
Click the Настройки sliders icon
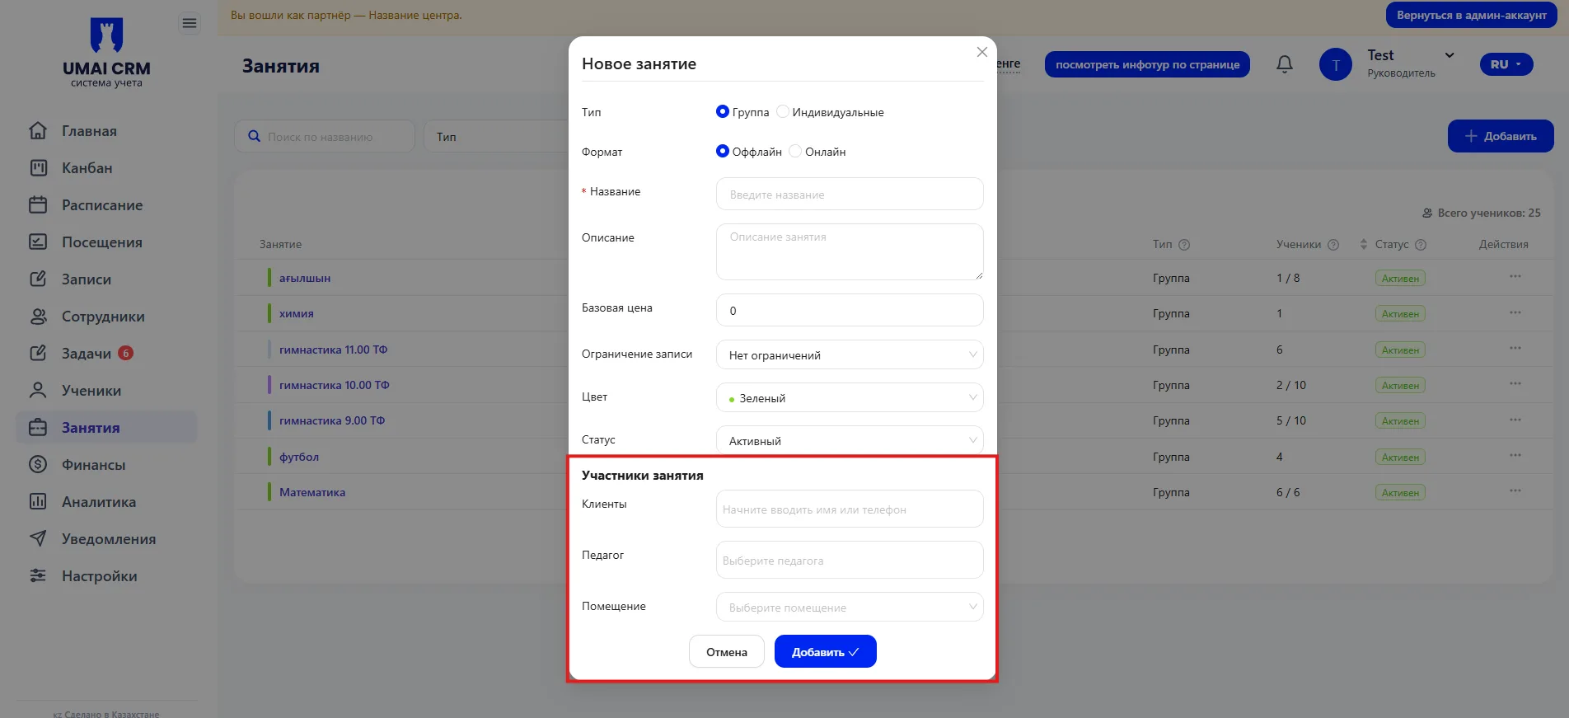(38, 576)
